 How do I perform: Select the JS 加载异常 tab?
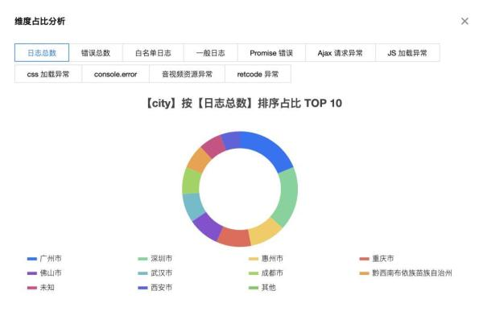point(407,53)
